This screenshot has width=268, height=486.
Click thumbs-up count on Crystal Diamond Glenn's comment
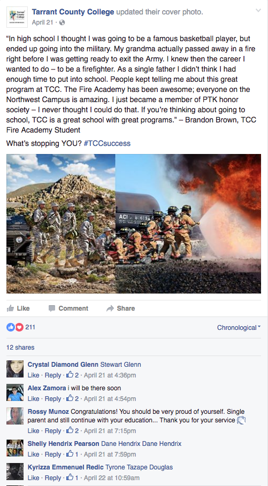pyautogui.click(x=72, y=375)
